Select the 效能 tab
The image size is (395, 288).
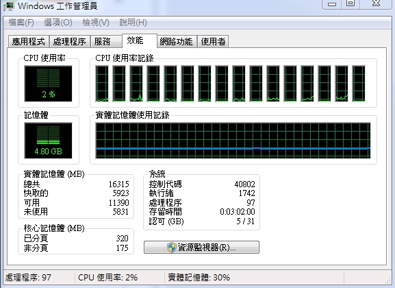tap(140, 40)
